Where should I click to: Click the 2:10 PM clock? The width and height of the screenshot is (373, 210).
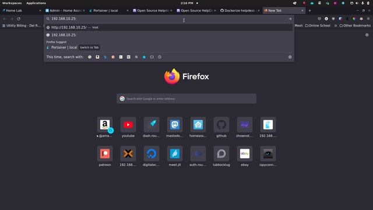tap(186, 3)
